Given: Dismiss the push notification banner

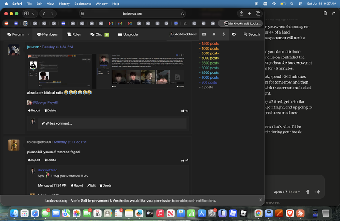Looking at the screenshot, I should 260,200.
